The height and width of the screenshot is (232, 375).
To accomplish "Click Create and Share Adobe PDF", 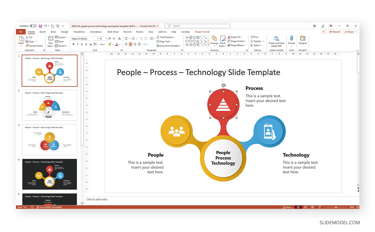I will [276, 41].
